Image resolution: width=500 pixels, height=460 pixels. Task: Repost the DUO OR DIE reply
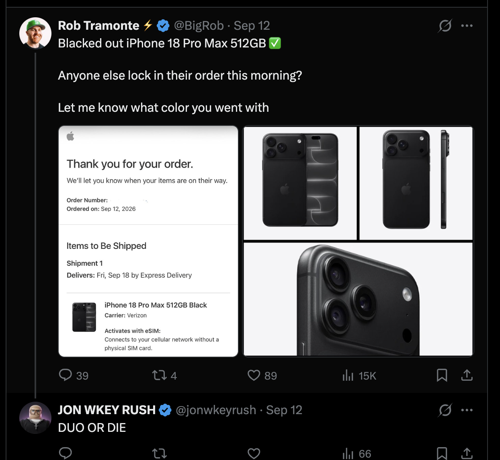[x=159, y=454]
